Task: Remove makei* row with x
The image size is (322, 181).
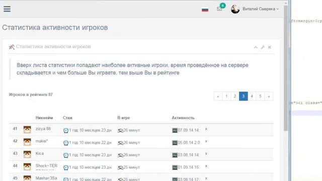Action: [x=206, y=141]
